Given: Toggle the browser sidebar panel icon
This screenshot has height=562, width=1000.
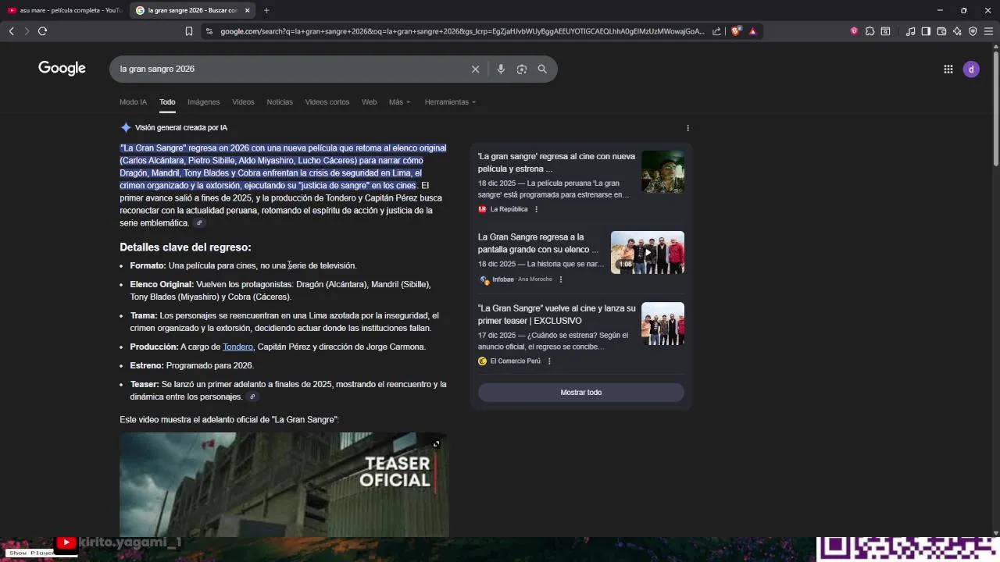Looking at the screenshot, I should [x=926, y=31].
